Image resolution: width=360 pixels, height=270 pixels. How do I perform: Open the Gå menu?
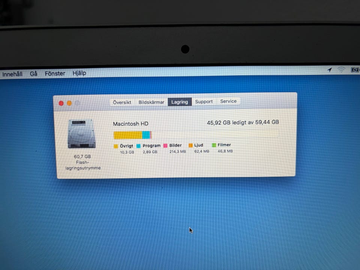coord(33,74)
